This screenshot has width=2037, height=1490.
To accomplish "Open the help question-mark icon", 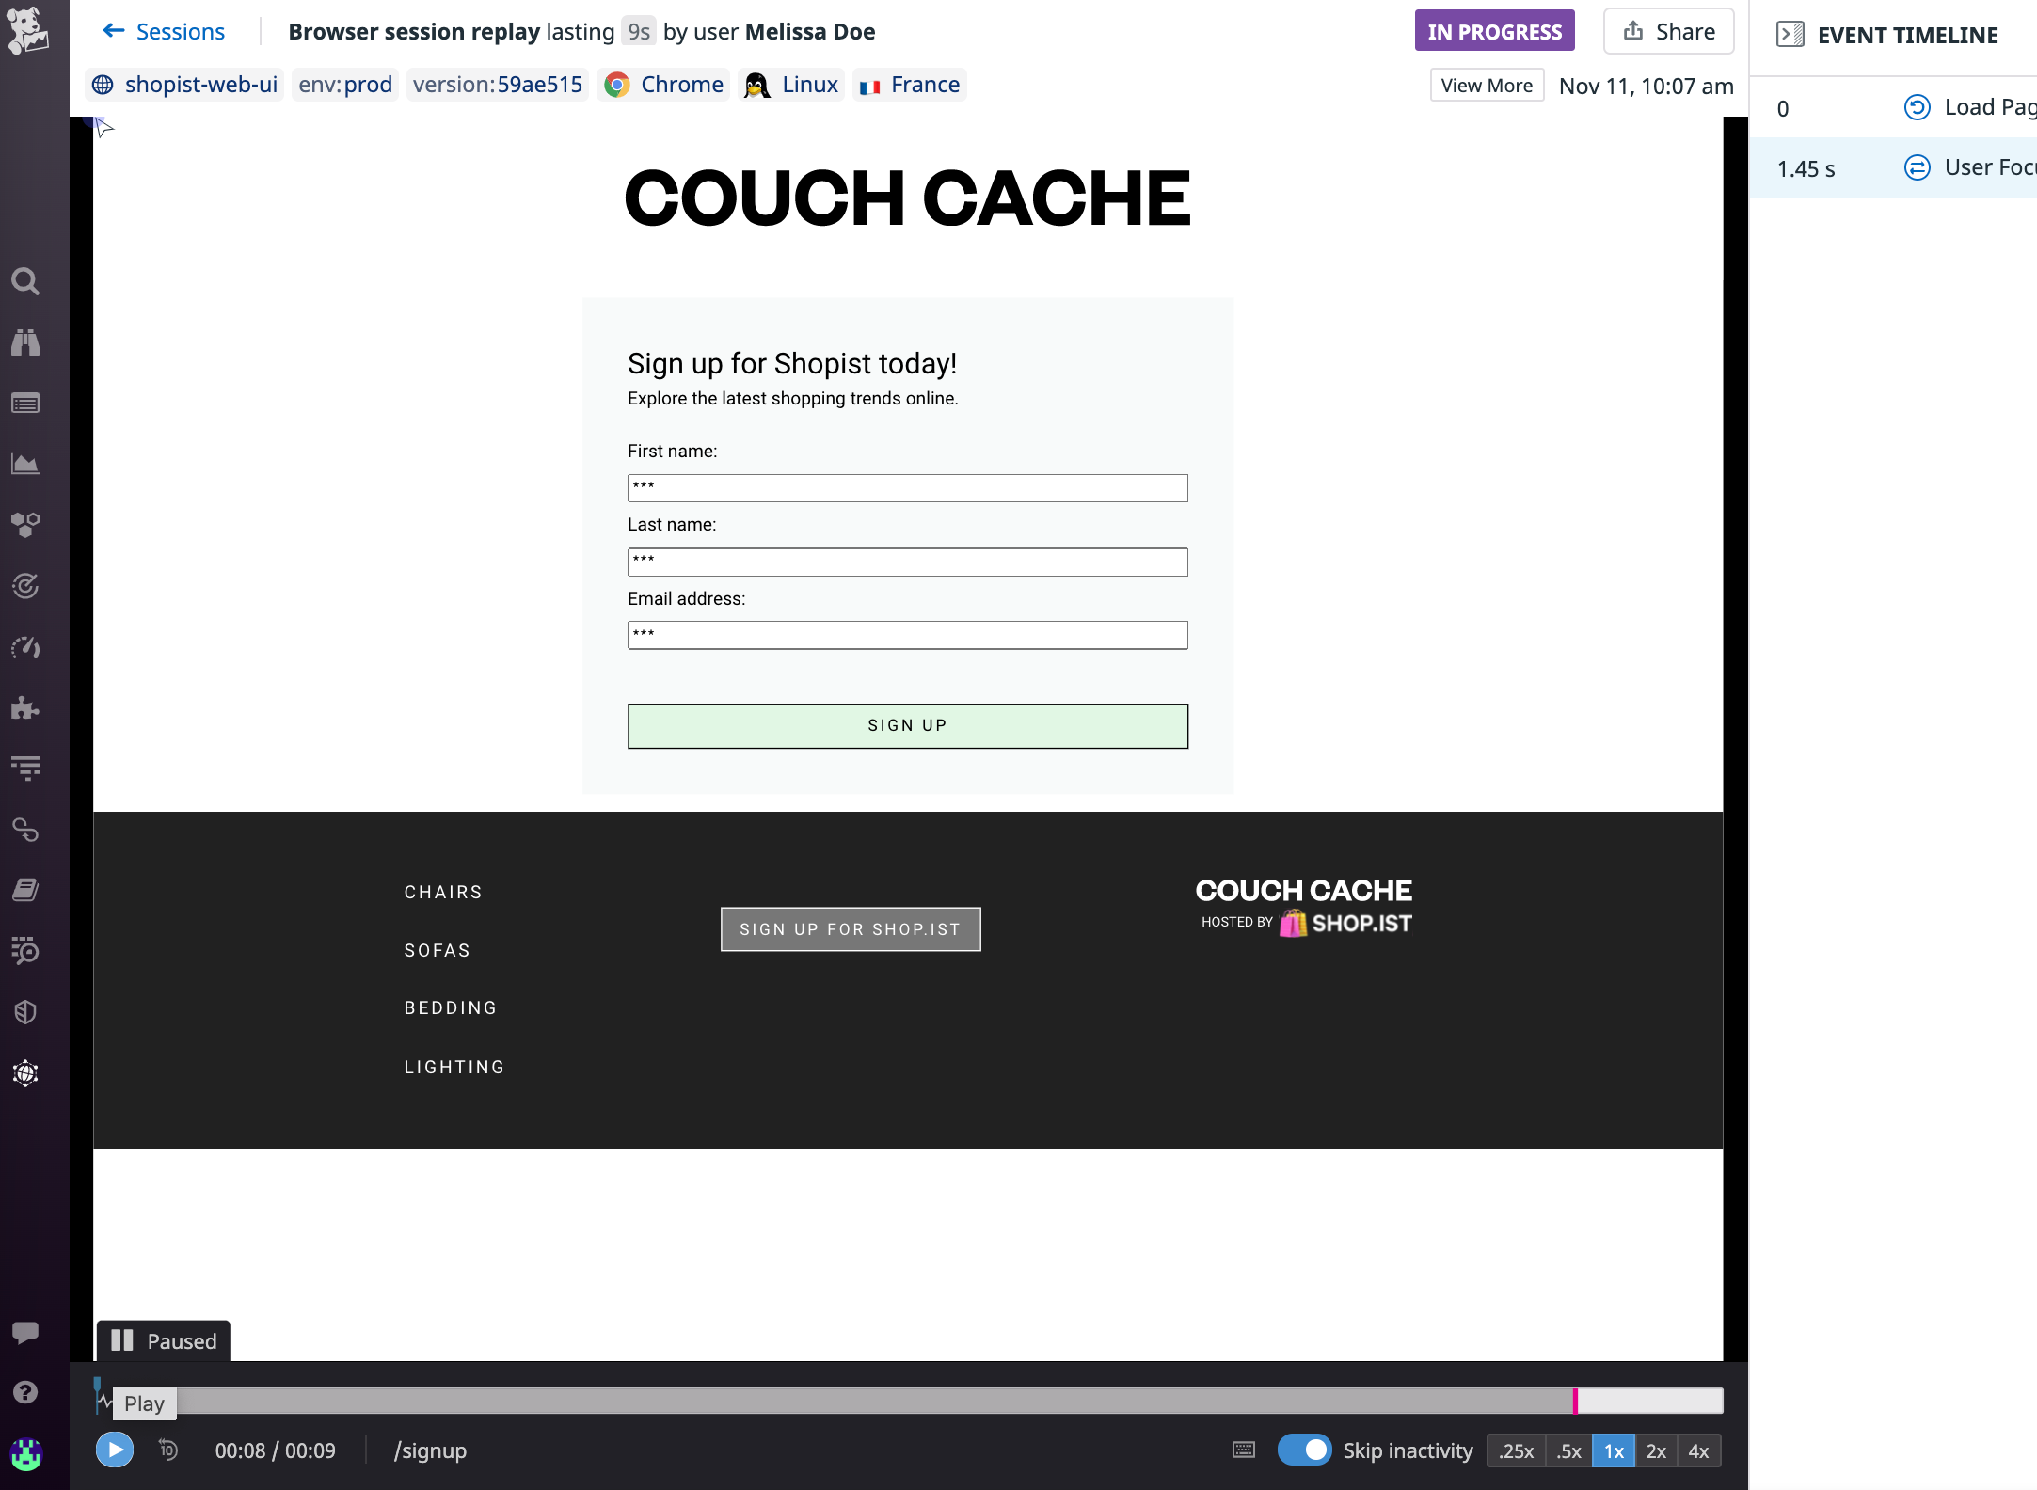I will [25, 1391].
